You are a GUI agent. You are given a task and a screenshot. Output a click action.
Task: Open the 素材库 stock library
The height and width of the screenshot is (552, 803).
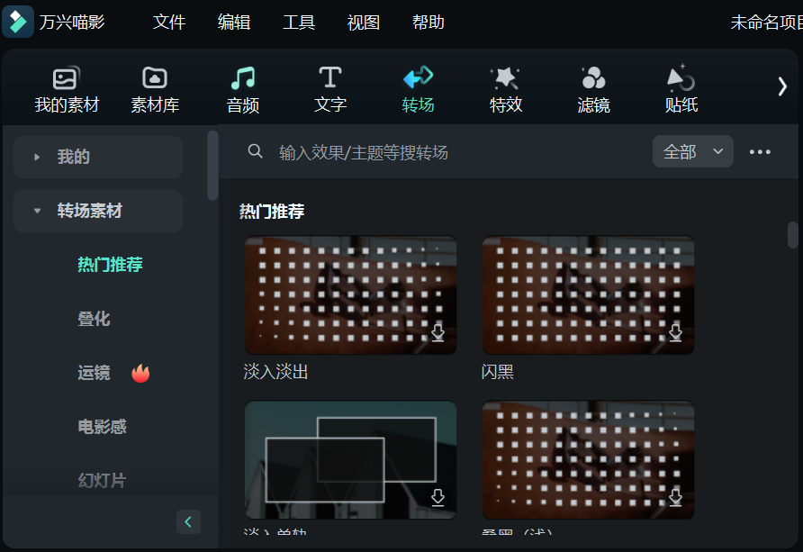pyautogui.click(x=153, y=87)
